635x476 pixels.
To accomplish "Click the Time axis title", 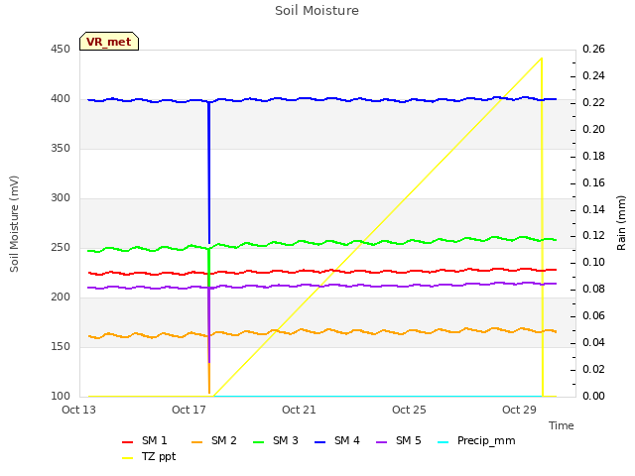I will click(562, 425).
